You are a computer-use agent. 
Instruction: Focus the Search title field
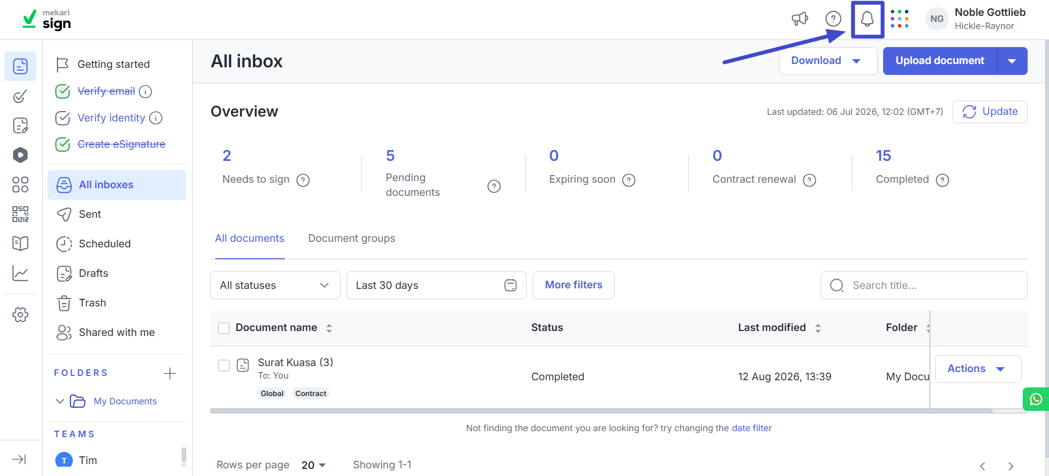point(924,285)
